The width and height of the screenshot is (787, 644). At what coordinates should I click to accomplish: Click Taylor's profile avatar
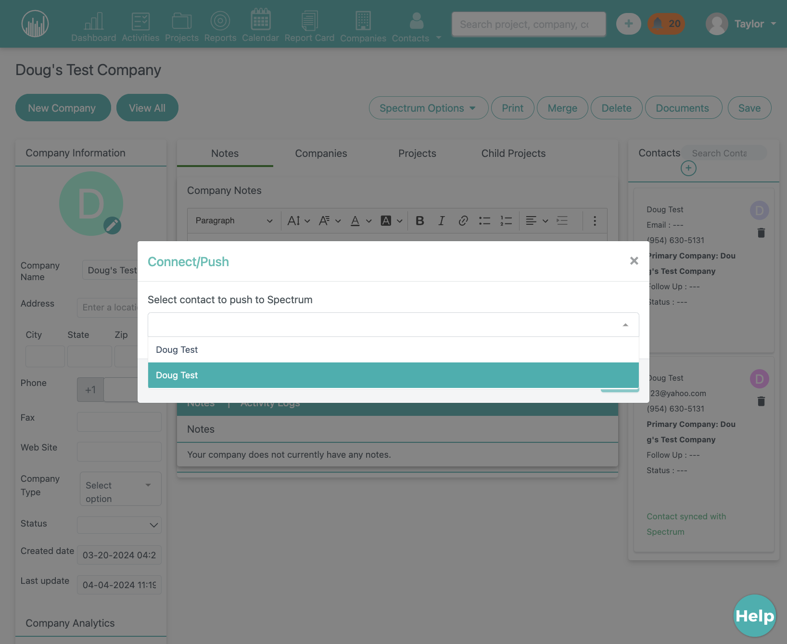(717, 24)
